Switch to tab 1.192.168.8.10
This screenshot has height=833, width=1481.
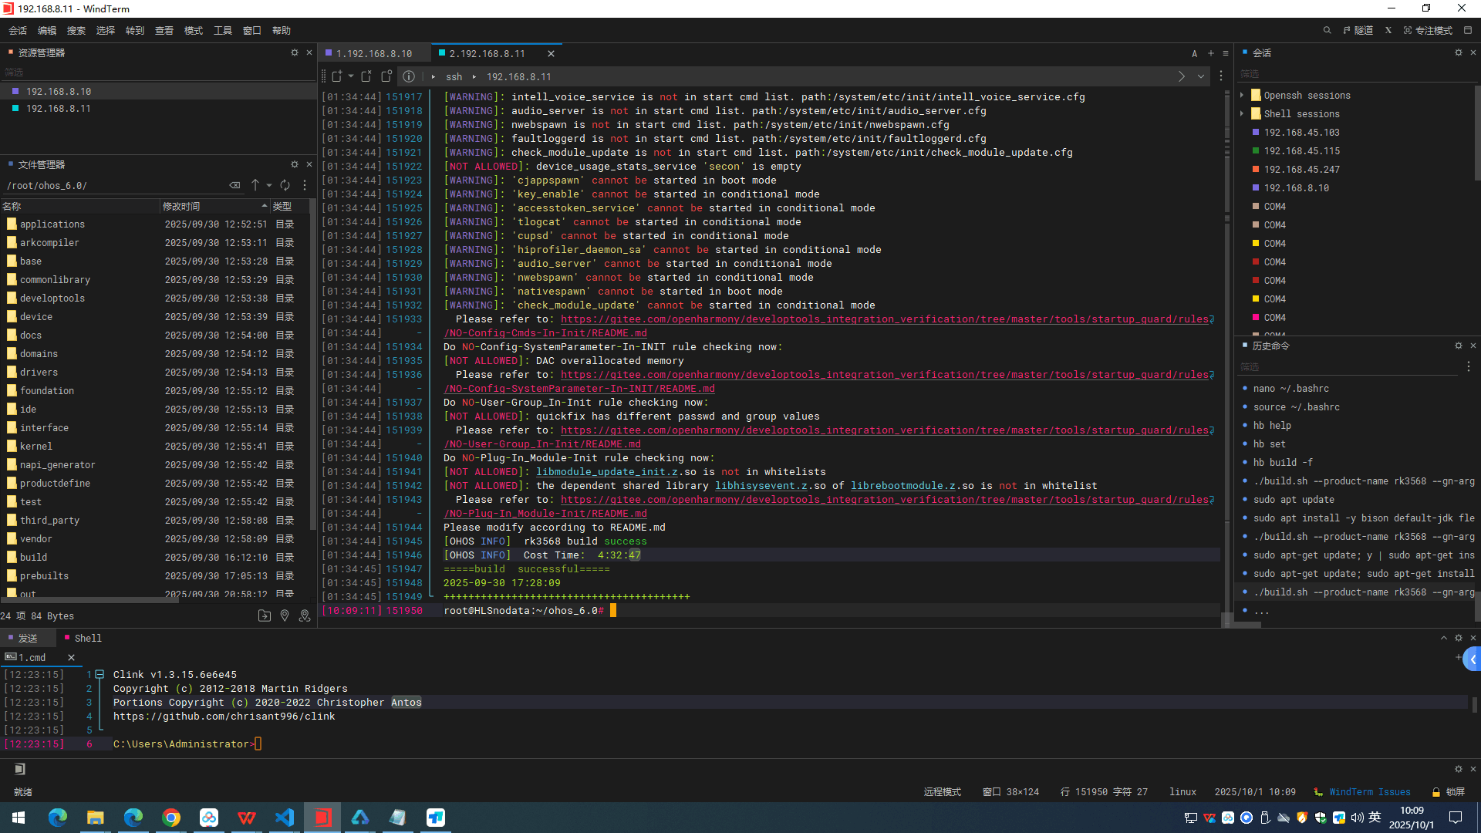[374, 54]
